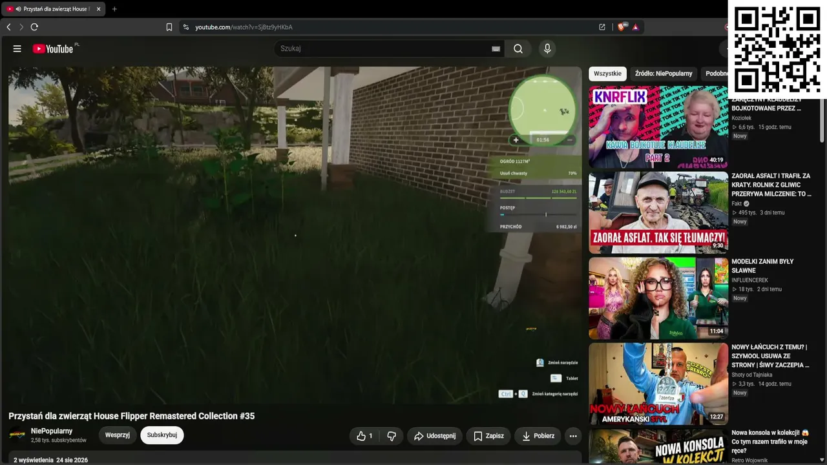The height and width of the screenshot is (465, 827).
Task: Save the video with Zapisz
Action: (x=488, y=436)
